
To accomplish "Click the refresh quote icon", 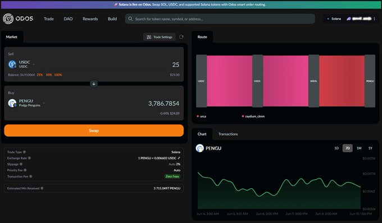I will point(181,37).
